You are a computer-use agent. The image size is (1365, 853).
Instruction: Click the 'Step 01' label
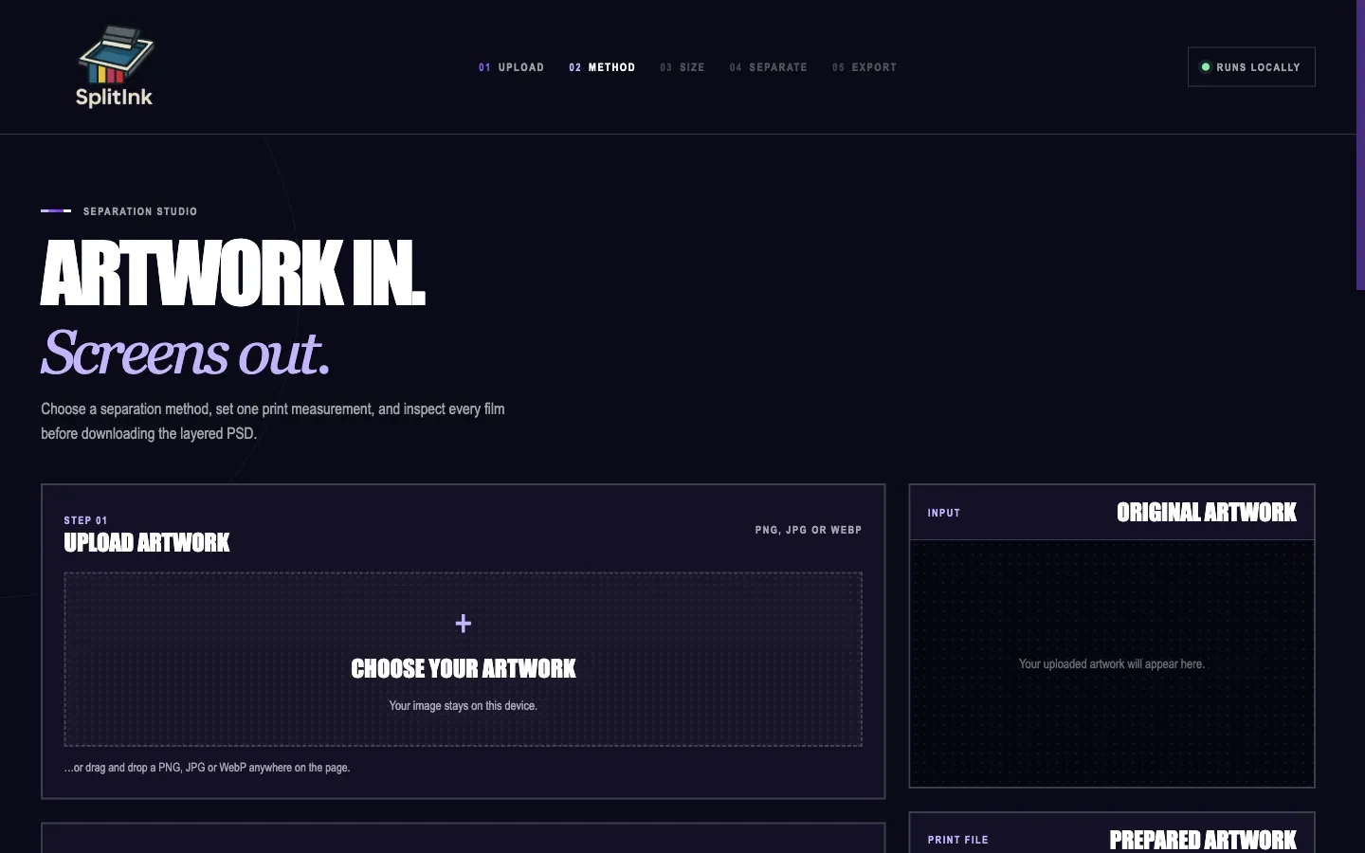pos(85,520)
